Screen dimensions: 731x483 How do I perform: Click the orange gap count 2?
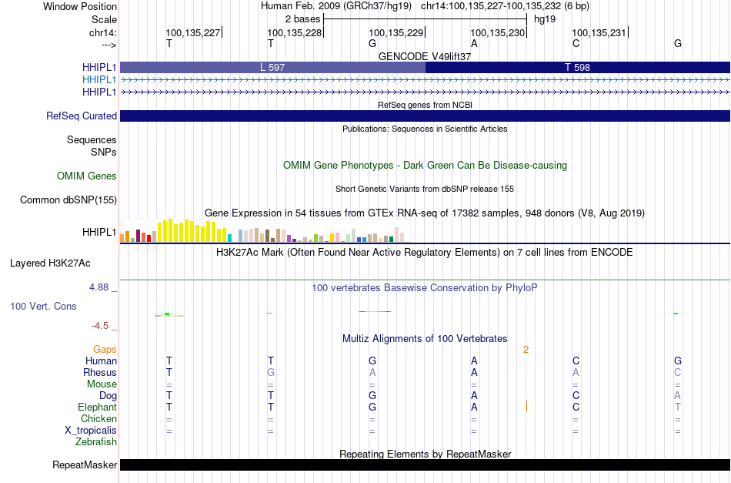526,350
